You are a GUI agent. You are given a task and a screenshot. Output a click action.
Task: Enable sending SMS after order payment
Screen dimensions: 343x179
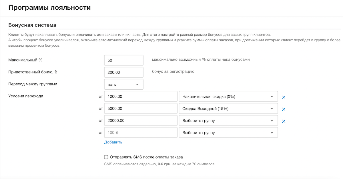[x=106, y=157]
